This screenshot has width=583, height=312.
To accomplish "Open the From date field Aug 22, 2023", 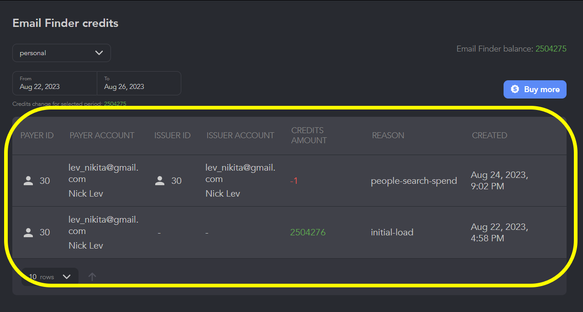I will click(54, 83).
